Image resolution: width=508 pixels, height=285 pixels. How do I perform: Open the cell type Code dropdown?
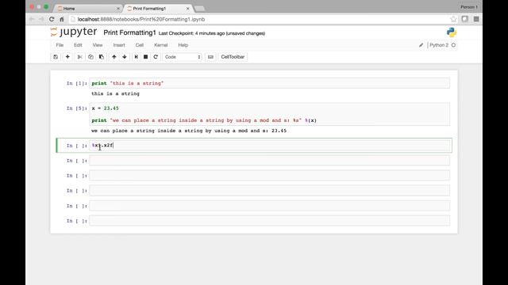[183, 57]
